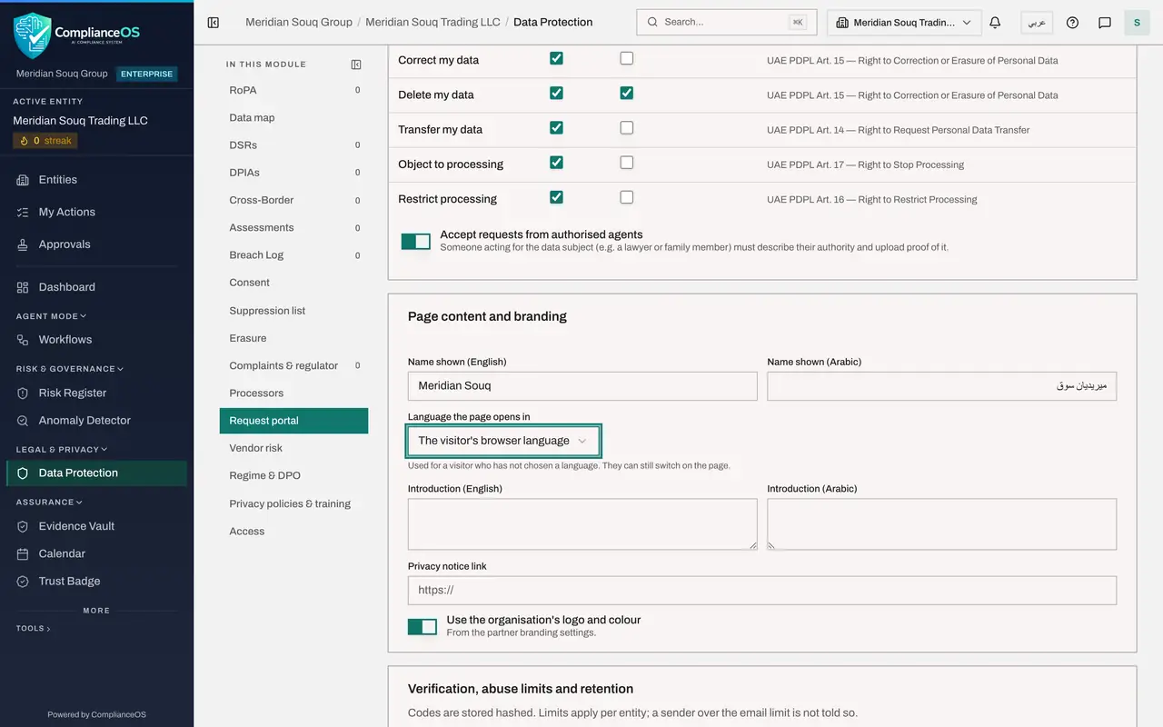1163x727 pixels.
Task: Click the Workflows icon in sidebar
Action: coord(23,340)
